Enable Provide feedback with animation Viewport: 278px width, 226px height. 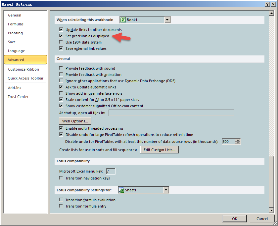coord(61,74)
